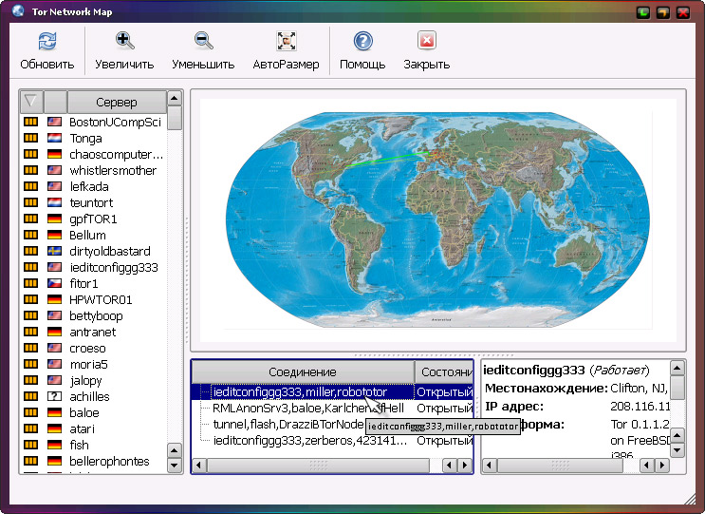
Task: Click the German flag beside gpfTOR1
Action: click(x=54, y=219)
